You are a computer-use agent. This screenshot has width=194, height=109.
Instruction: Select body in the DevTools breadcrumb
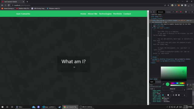(156, 79)
